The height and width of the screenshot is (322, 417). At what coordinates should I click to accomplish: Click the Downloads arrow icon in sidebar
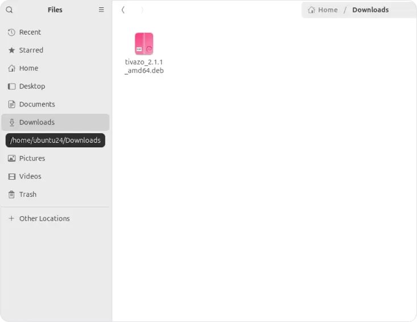tap(11, 122)
